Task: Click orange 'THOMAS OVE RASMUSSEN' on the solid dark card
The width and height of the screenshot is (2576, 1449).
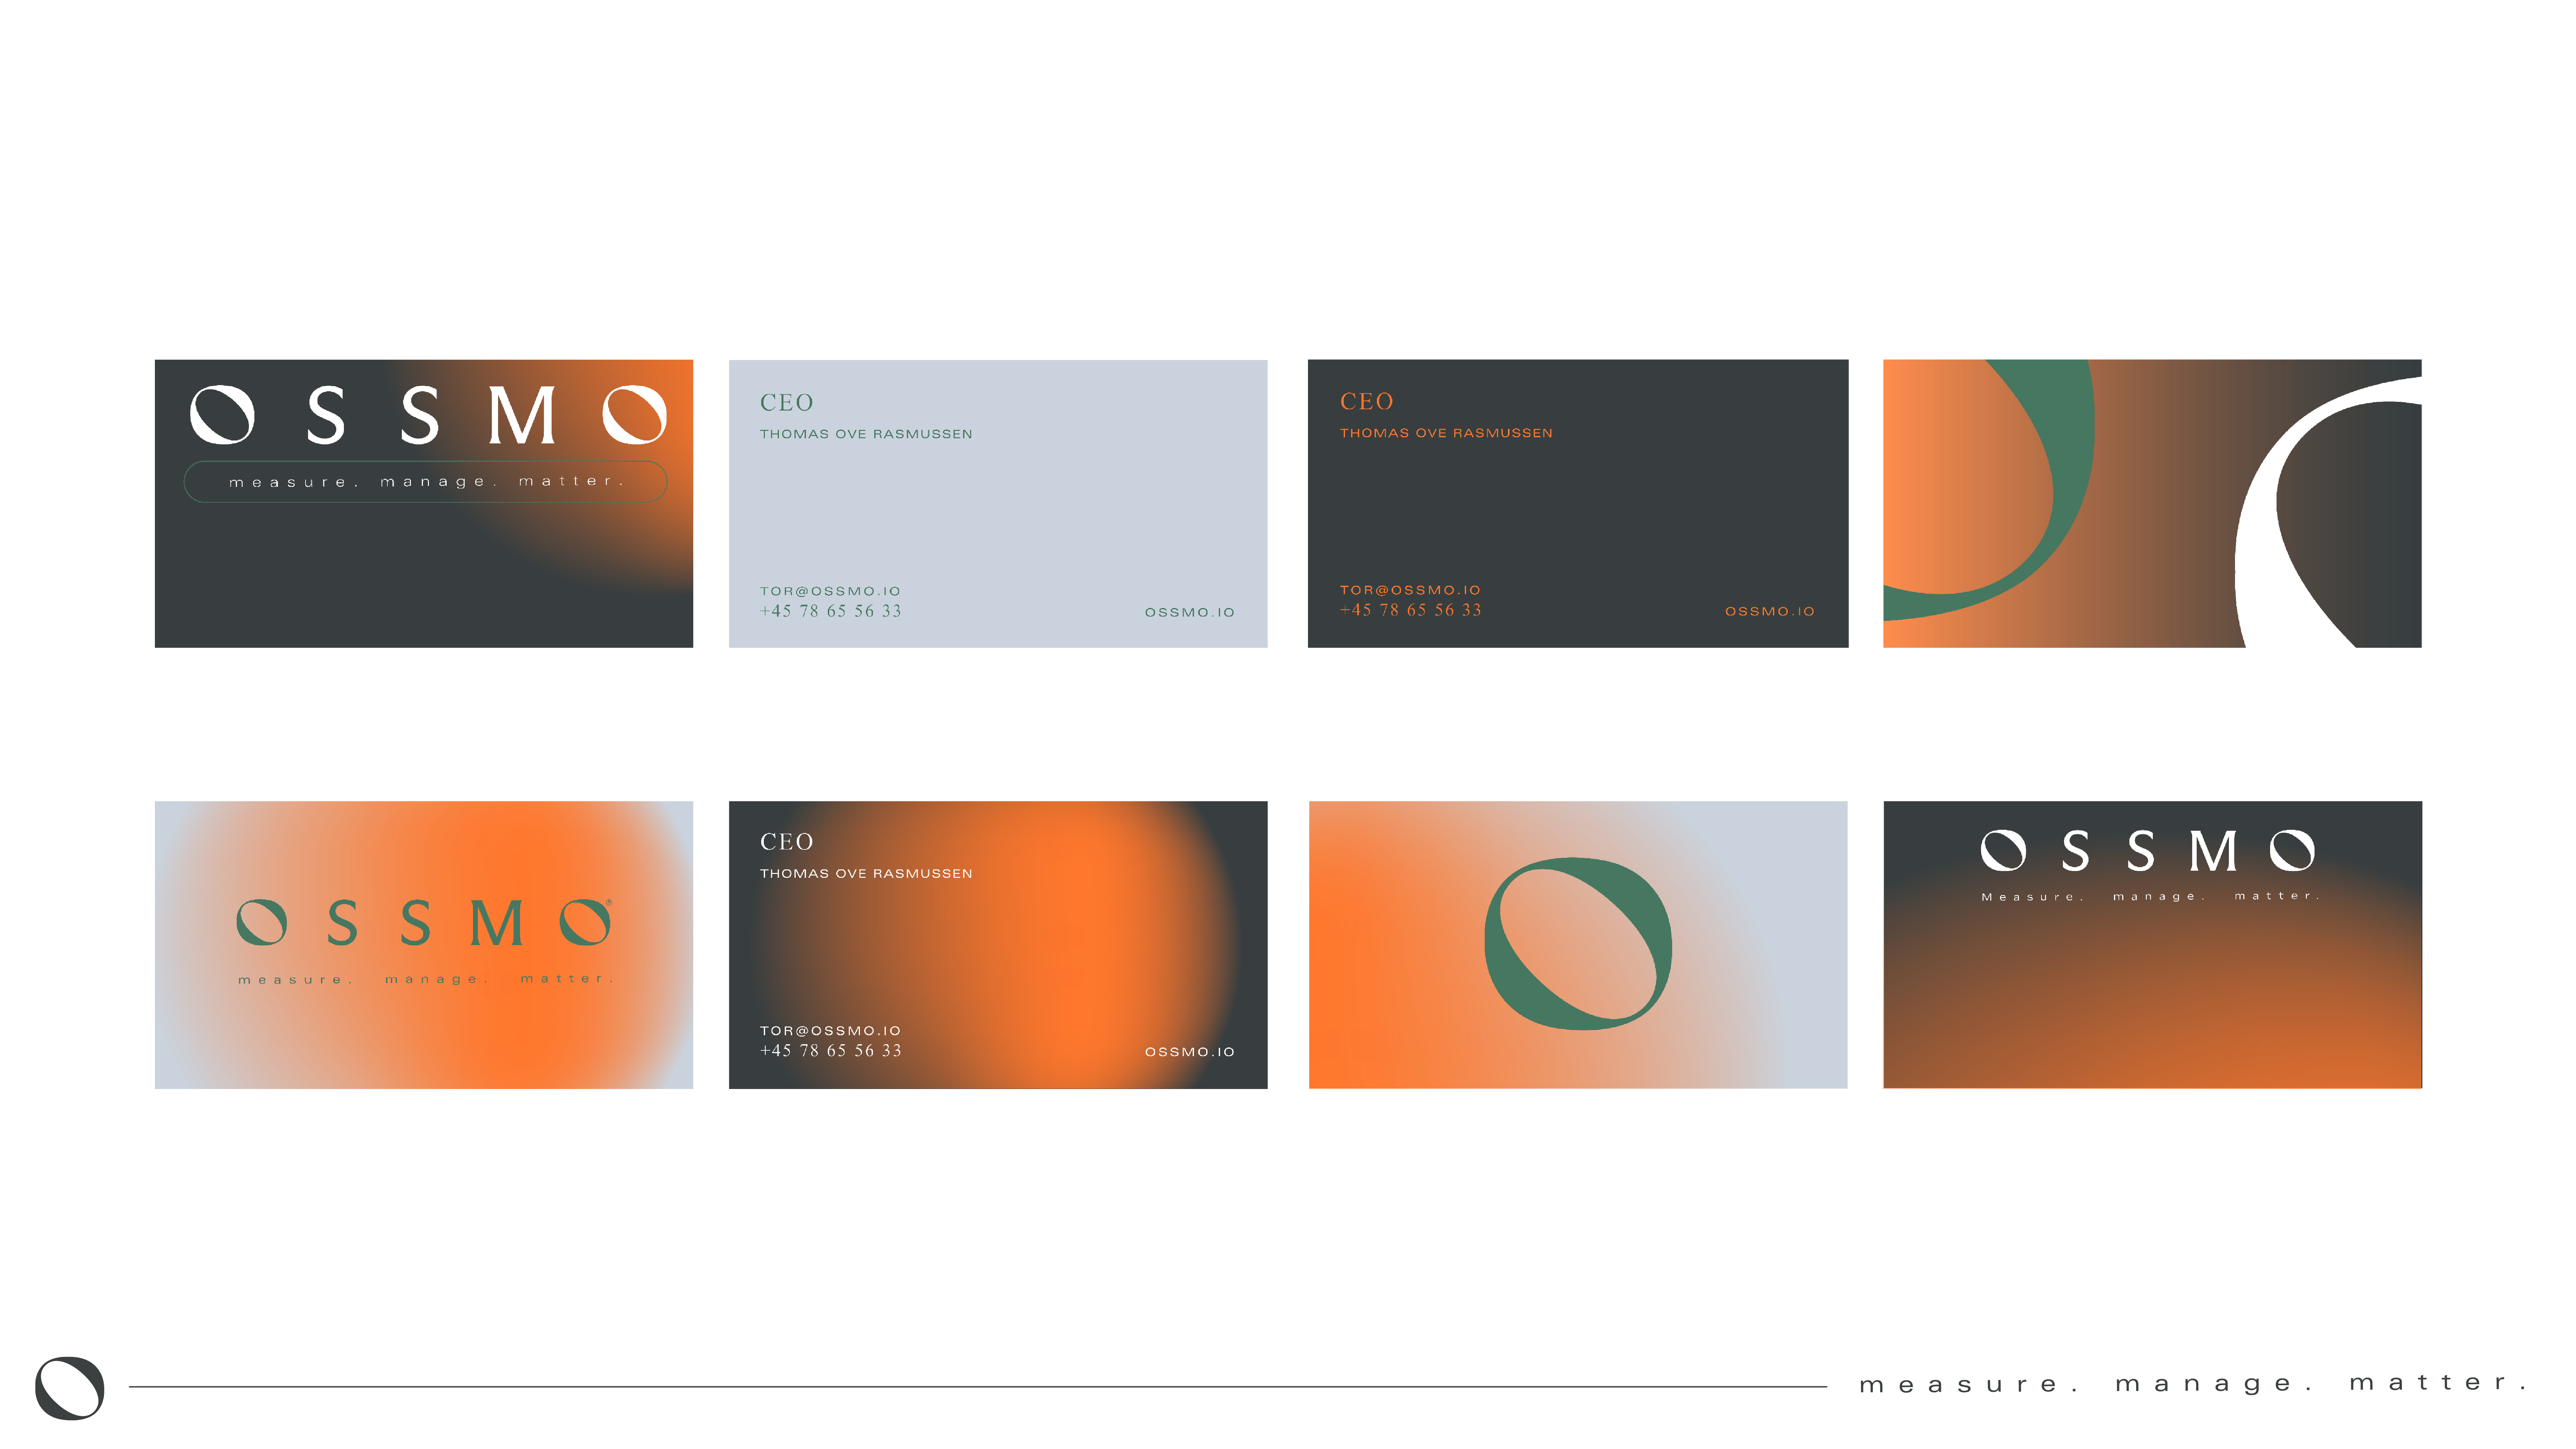Action: (1446, 433)
